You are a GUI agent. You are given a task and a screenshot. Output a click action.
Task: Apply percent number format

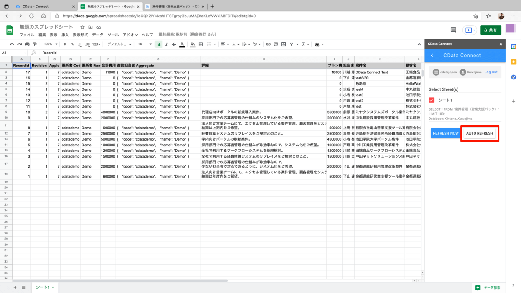click(72, 44)
